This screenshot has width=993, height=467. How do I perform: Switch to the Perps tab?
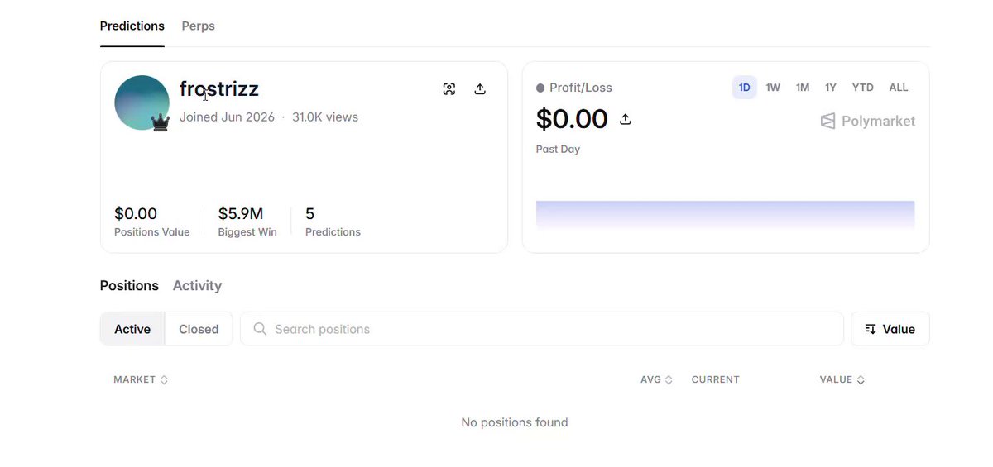click(x=199, y=26)
